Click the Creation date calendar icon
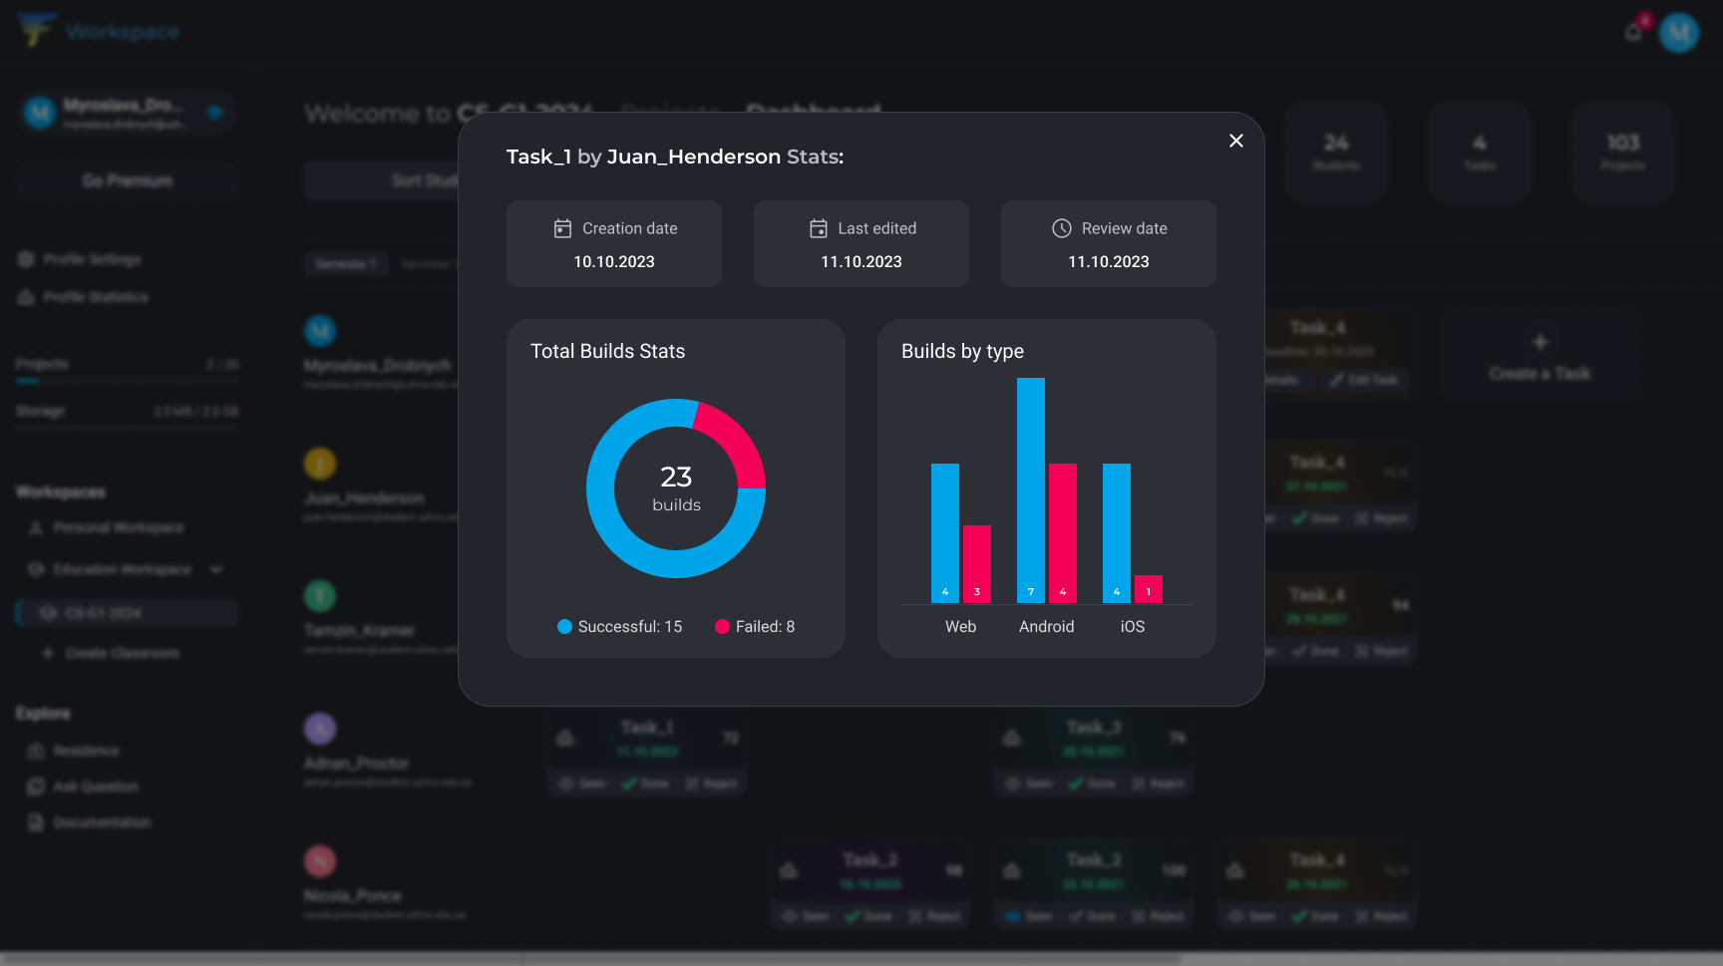The image size is (1723, 966). click(x=562, y=228)
